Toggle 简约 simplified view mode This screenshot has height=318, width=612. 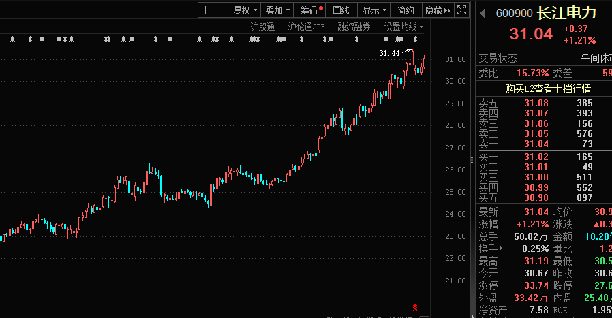tap(406, 10)
